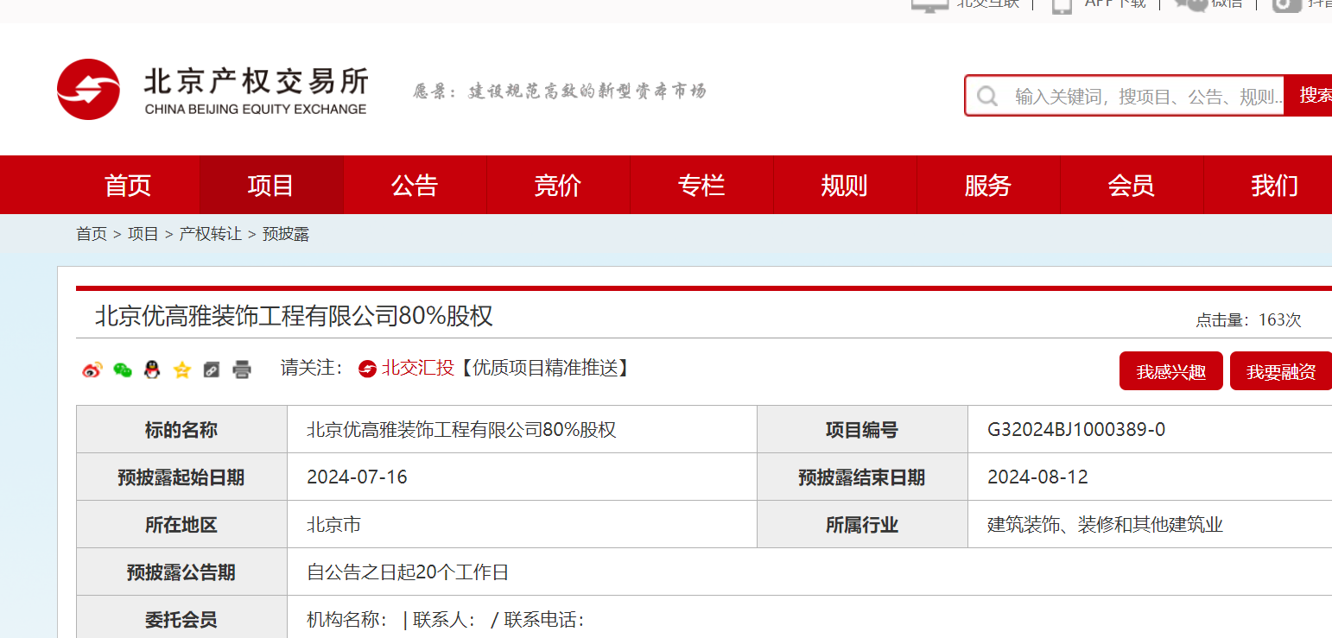Image resolution: width=1332 pixels, height=638 pixels.
Task: Click the 项目编号 header cell
Action: point(862,429)
